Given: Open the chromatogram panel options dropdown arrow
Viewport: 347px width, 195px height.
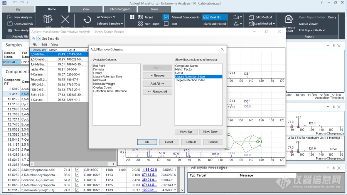Looking at the screenshot, I should [328, 46].
